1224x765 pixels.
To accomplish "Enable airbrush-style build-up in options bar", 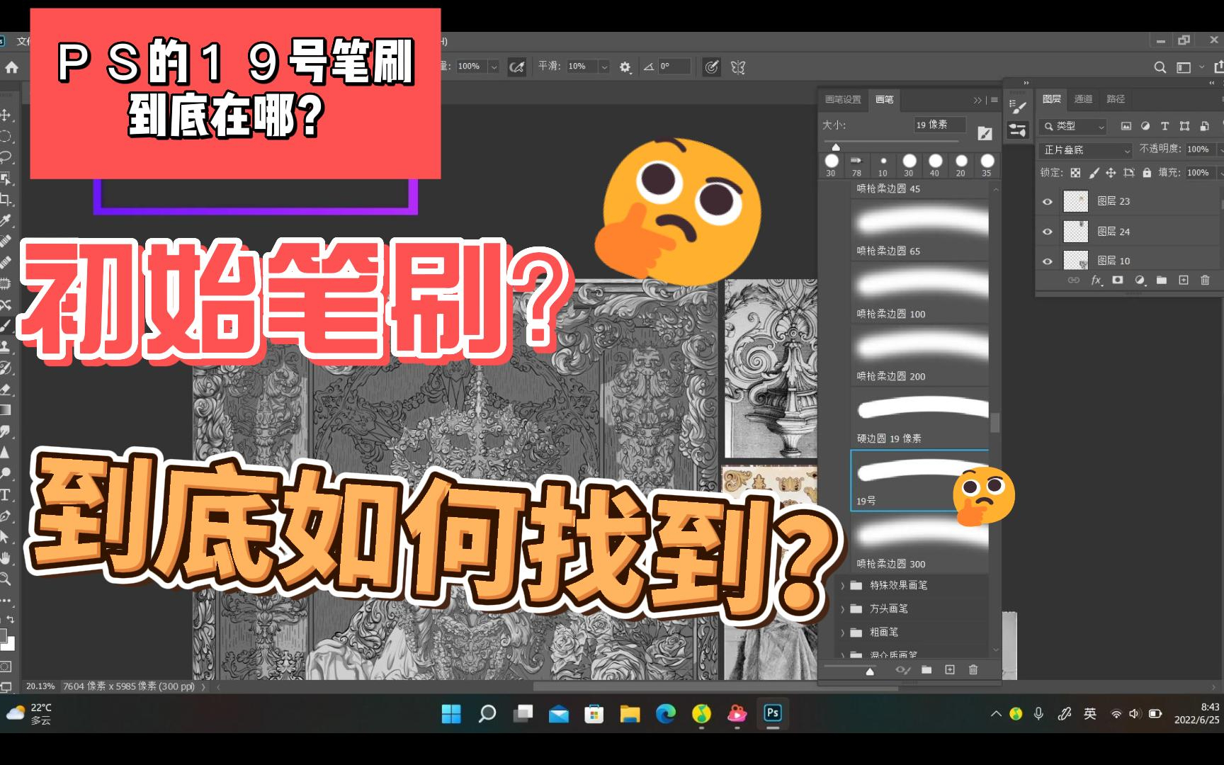I will click(x=517, y=67).
